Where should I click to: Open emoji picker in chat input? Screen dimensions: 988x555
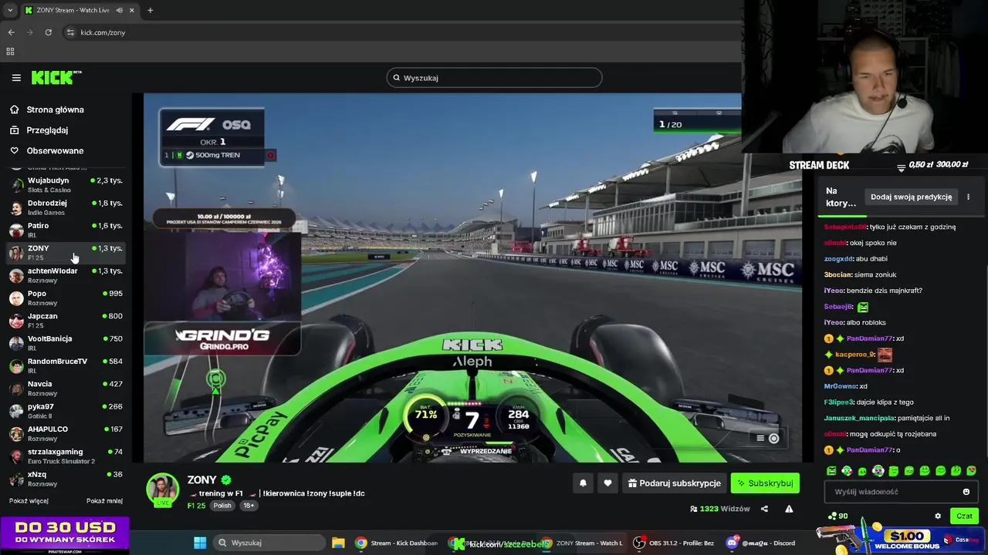pos(966,492)
